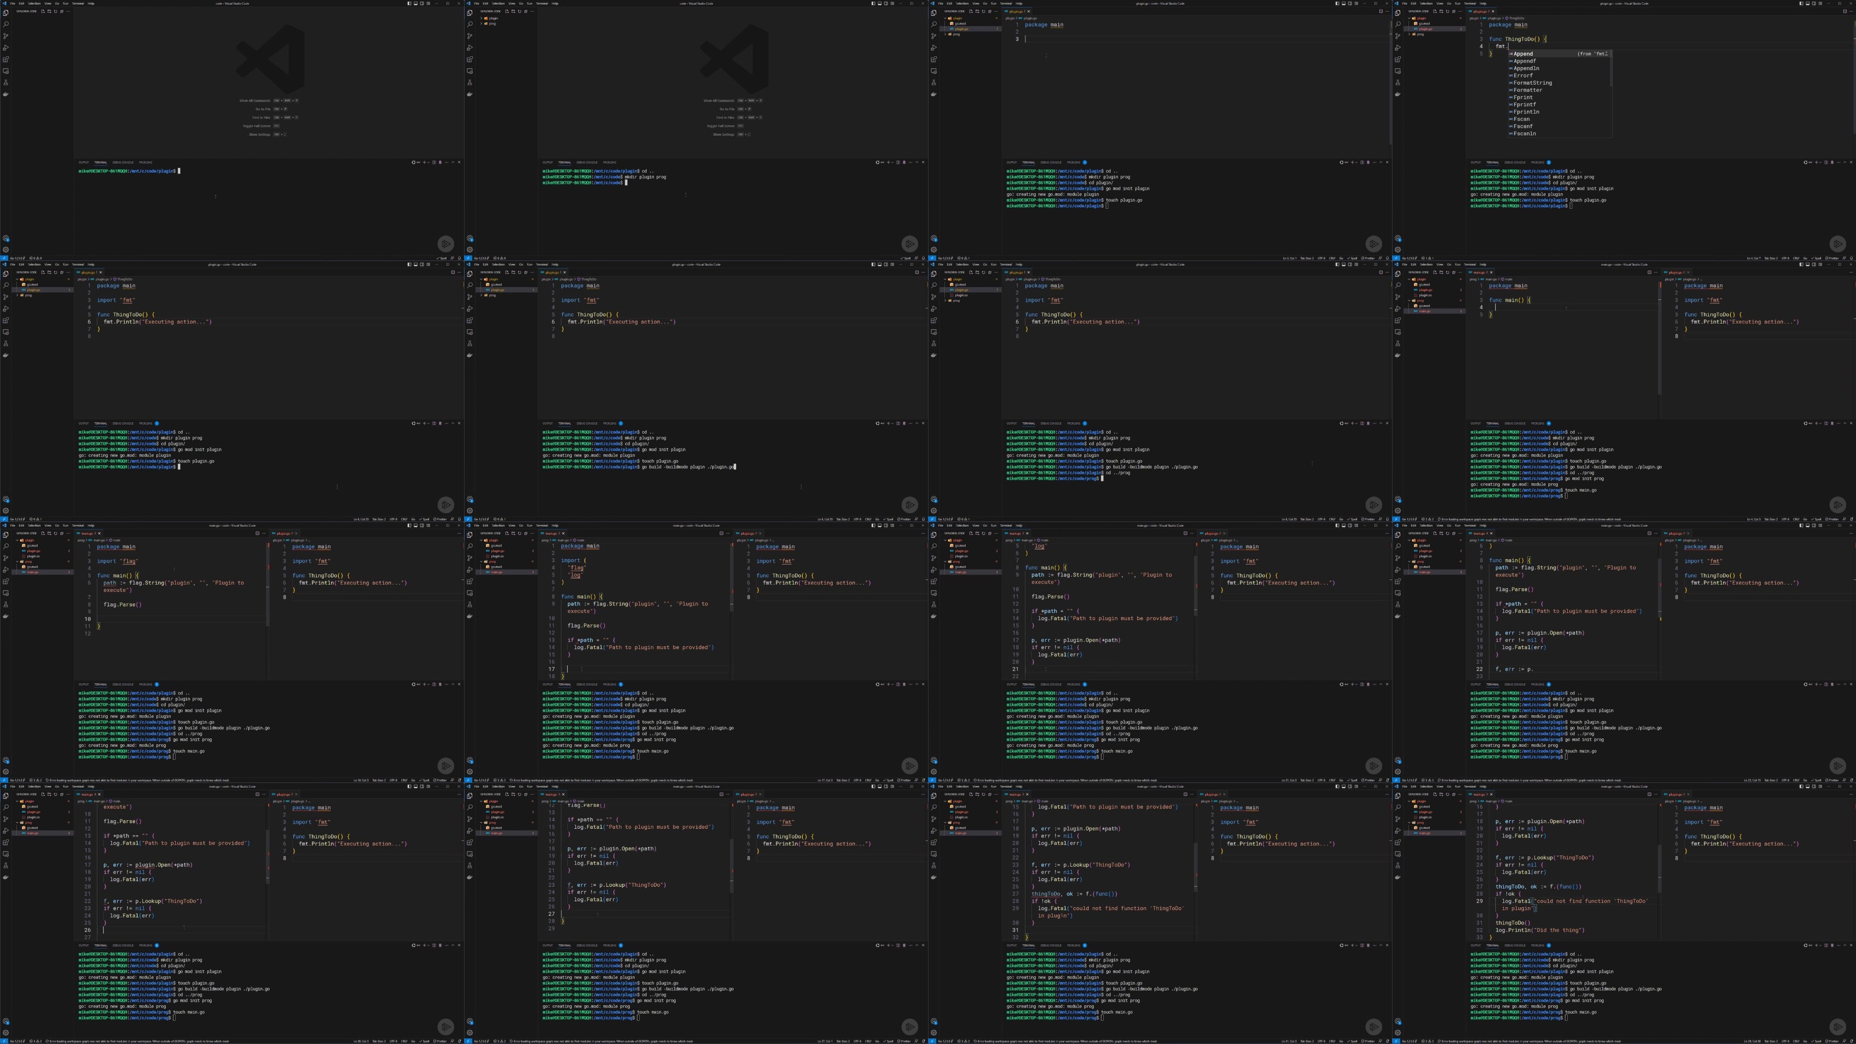Refresh Explorer in the empty-Explorer window
This screenshot has height=1044, width=1856.
click(56, 12)
